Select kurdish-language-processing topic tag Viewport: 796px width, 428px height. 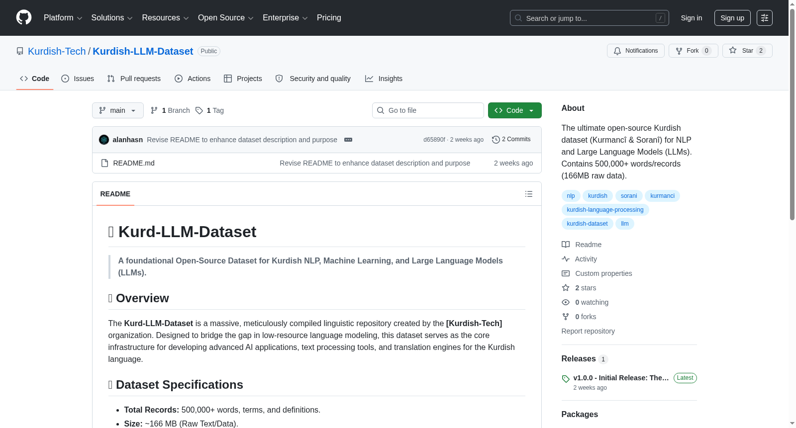pos(605,210)
